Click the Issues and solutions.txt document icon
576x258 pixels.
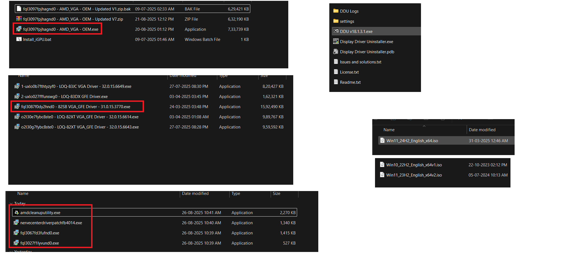336,62
